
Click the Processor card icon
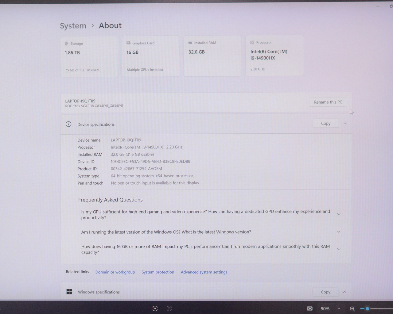tap(252, 42)
